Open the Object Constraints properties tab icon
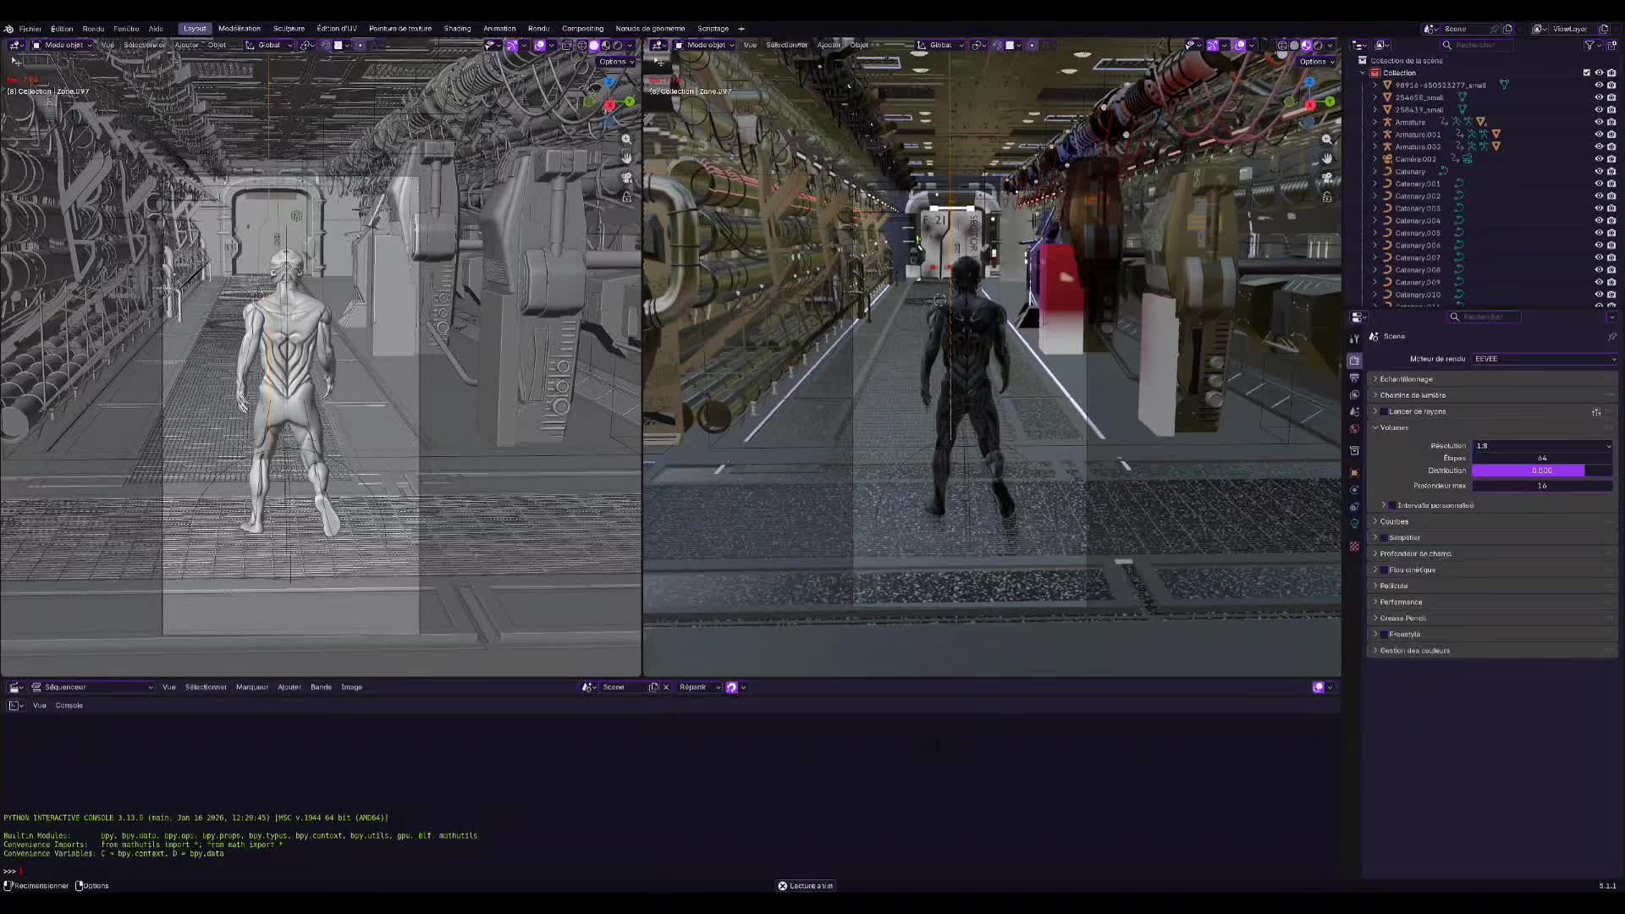This screenshot has height=914, width=1625. (1354, 507)
